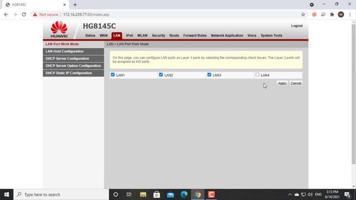Click the Huawei logo
356x200 pixels.
[59, 29]
